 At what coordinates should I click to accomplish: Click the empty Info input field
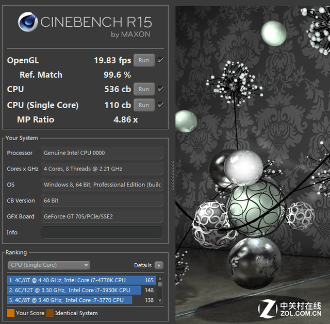pyautogui.click(x=102, y=232)
